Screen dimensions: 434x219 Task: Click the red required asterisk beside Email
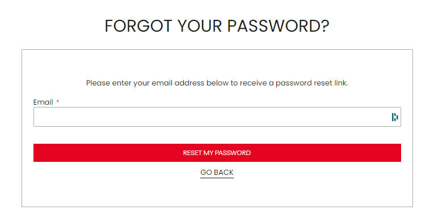[57, 102]
